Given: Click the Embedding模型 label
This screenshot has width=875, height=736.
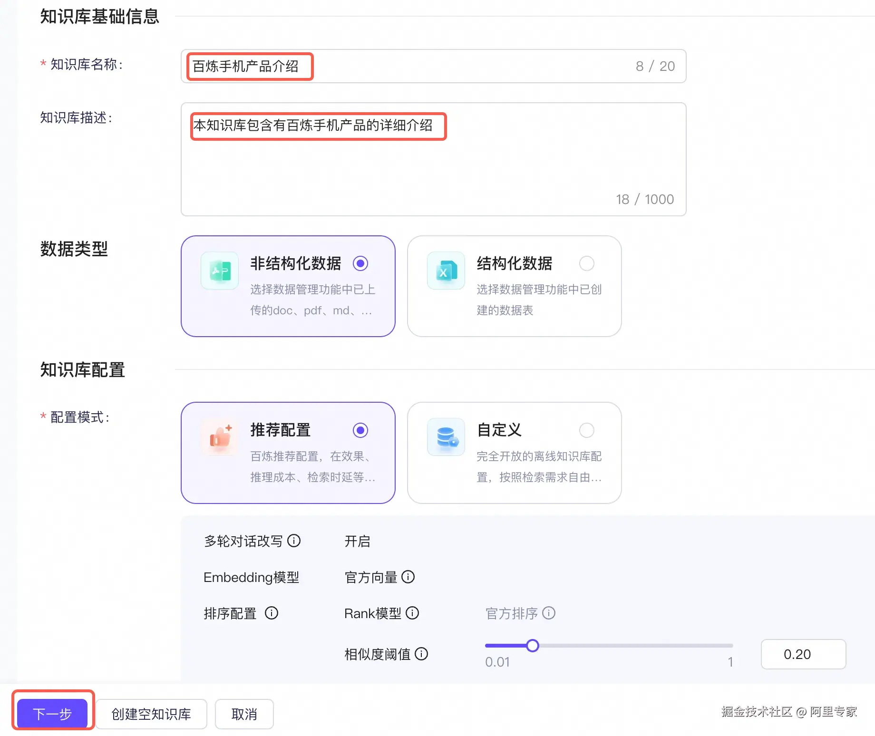Looking at the screenshot, I should [252, 577].
